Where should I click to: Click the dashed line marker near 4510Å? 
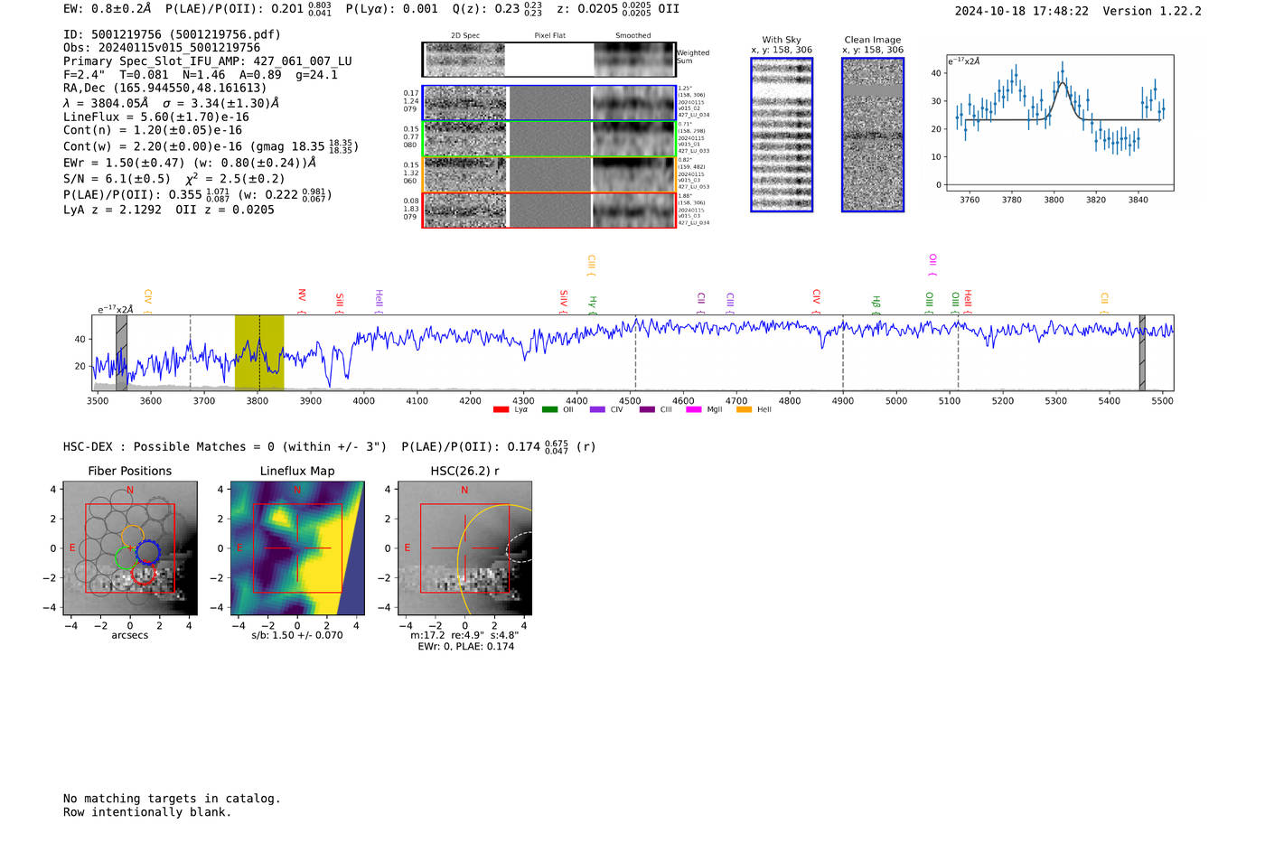coord(635,352)
